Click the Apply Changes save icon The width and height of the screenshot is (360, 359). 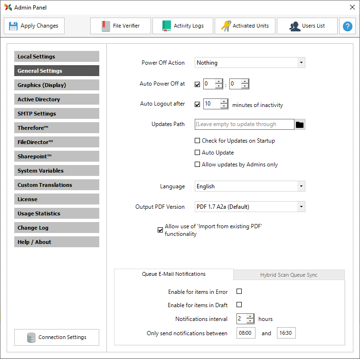(x=13, y=26)
